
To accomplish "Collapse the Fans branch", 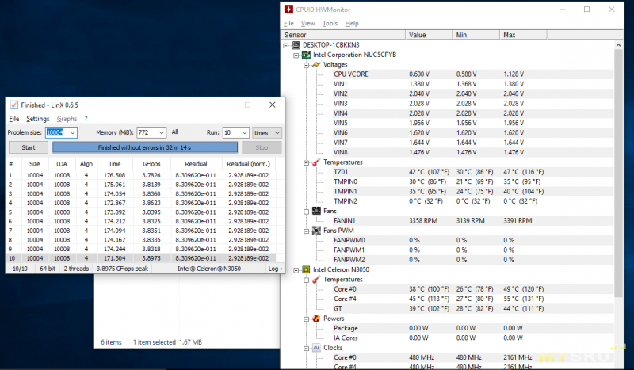I will [x=307, y=211].
